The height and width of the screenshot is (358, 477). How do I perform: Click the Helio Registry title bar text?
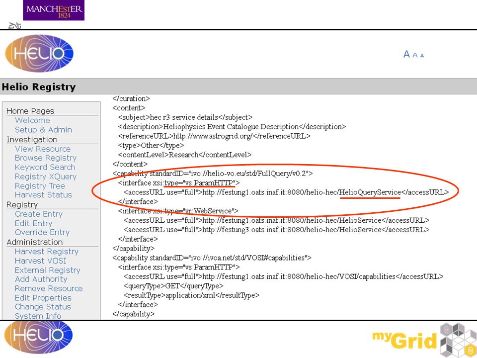(39, 87)
